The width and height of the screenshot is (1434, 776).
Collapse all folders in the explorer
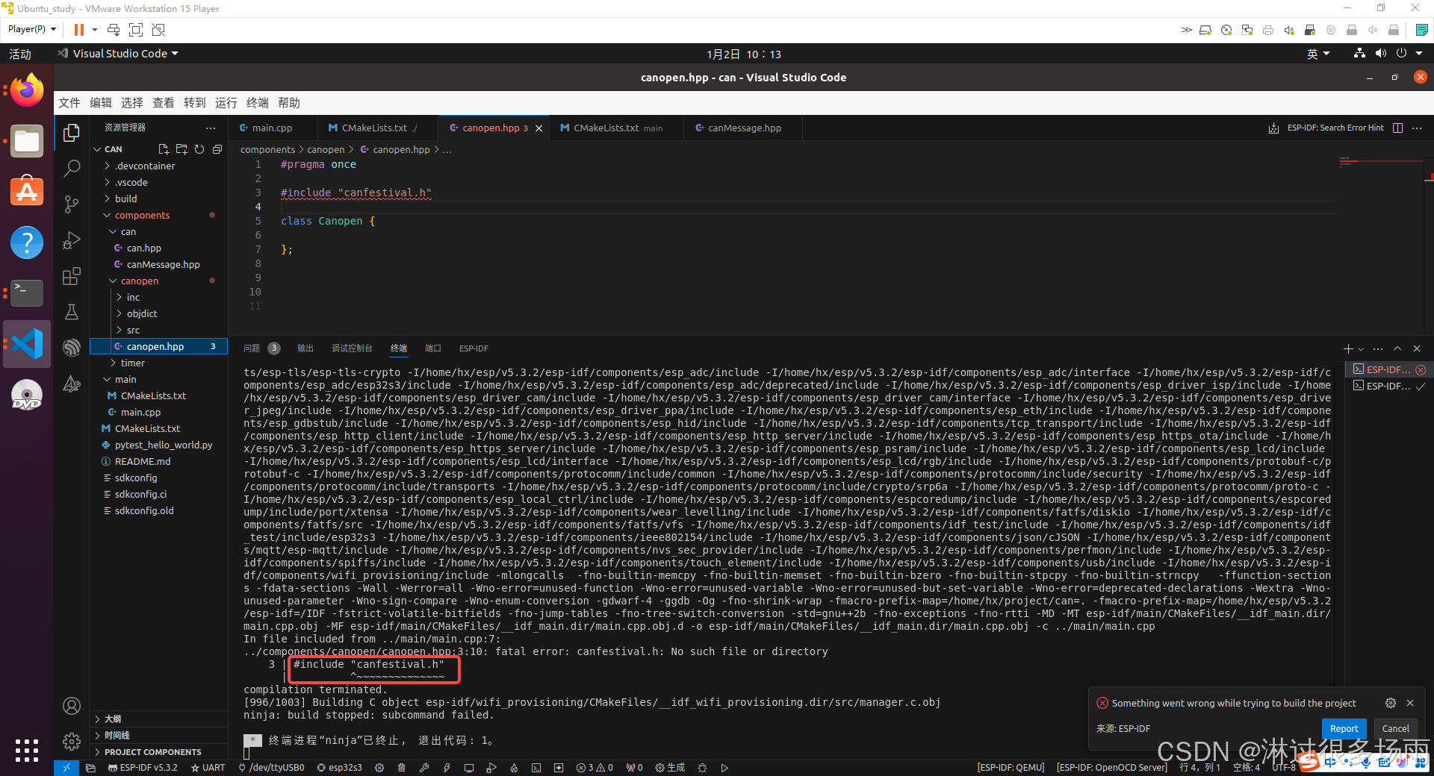pyautogui.click(x=217, y=149)
